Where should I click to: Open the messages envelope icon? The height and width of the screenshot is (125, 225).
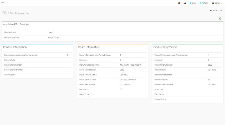point(179,3)
